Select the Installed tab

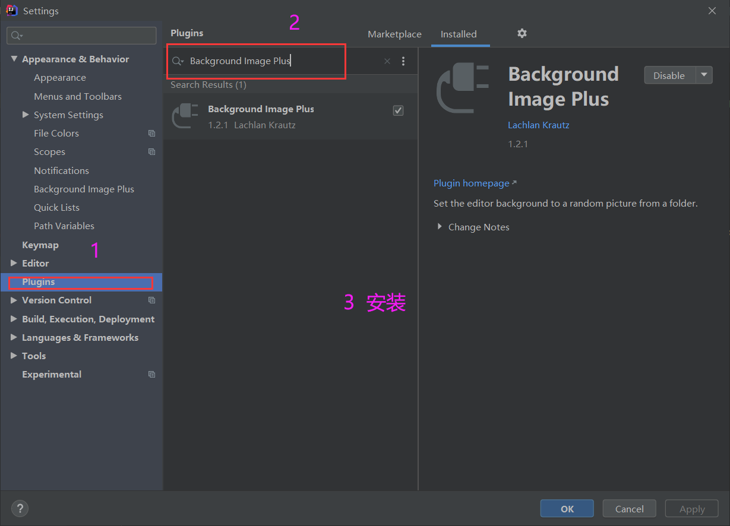[460, 34]
